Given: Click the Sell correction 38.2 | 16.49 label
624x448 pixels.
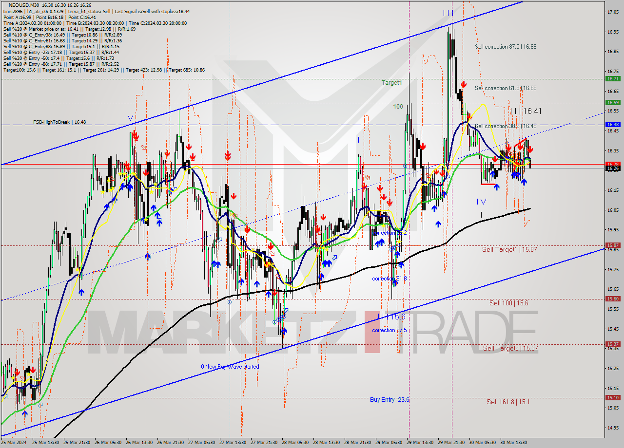Looking at the screenshot, I should [x=506, y=126].
